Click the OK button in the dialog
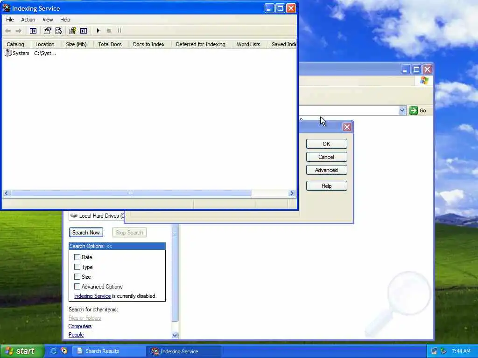 326,144
